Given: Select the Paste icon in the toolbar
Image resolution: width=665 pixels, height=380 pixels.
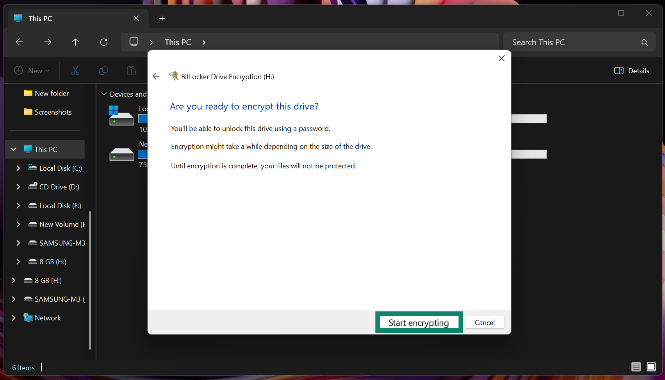Looking at the screenshot, I should tap(131, 71).
